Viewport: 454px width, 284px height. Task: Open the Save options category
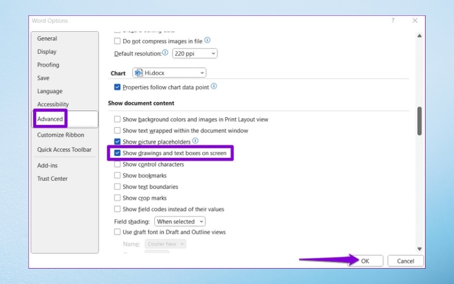44,78
